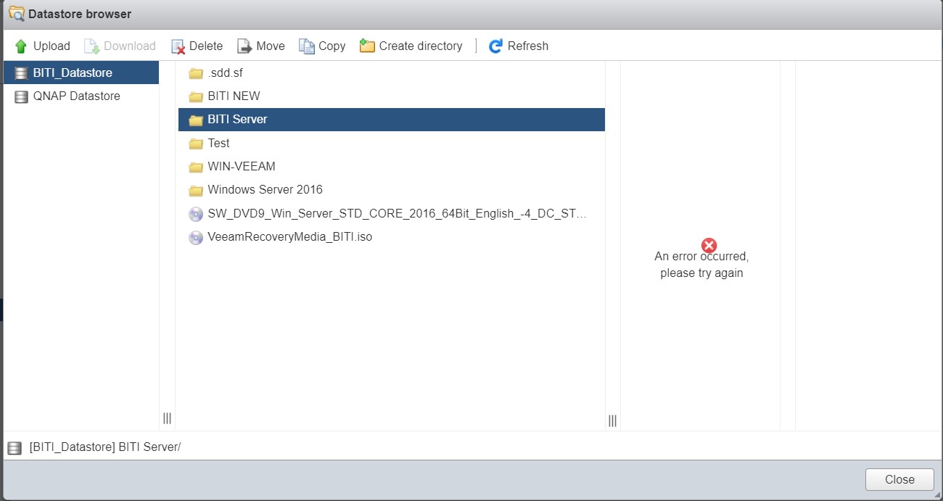Click the Download label
This screenshot has width=943, height=501.
[130, 46]
